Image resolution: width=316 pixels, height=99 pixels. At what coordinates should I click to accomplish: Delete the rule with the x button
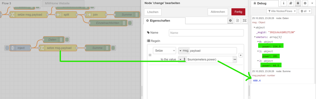(x=240, y=55)
